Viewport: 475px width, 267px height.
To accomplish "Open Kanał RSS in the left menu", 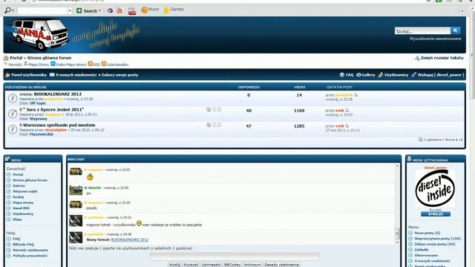I will 22,208.
